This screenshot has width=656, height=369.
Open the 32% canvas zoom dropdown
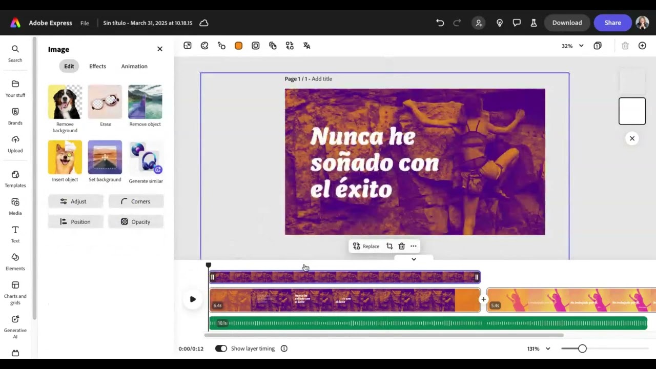[x=572, y=46]
